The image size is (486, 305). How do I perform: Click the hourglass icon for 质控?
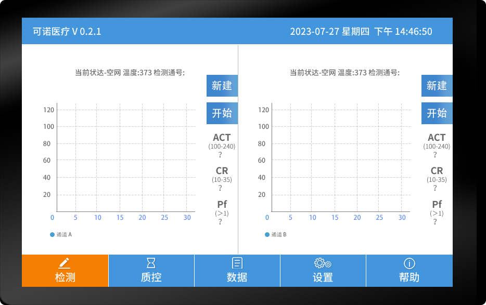151,263
